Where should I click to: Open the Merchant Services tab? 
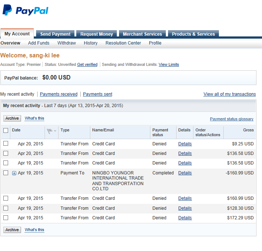(x=142, y=34)
